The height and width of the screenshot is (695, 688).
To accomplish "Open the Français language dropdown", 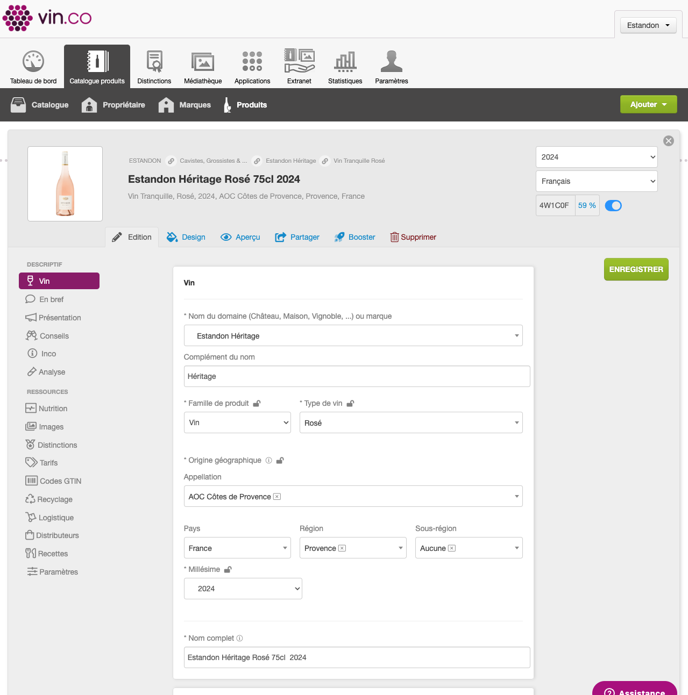I will click(596, 181).
